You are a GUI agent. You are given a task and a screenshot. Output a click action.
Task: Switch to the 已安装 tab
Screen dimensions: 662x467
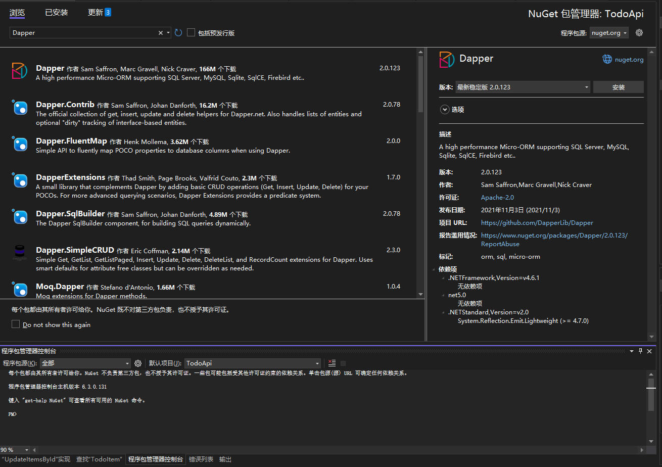[x=56, y=12]
